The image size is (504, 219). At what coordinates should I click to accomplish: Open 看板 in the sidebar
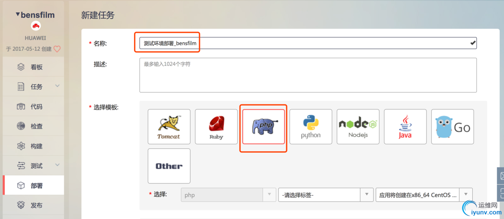(x=33, y=67)
